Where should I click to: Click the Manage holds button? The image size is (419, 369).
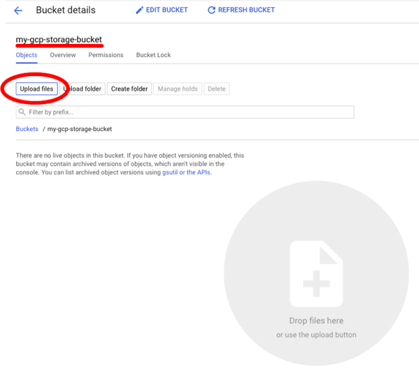177,89
